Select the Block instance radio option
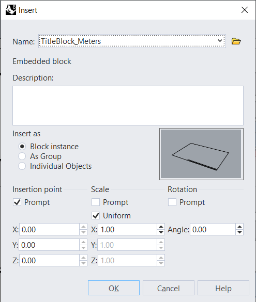The width and height of the screenshot is (256, 302). tap(22, 147)
